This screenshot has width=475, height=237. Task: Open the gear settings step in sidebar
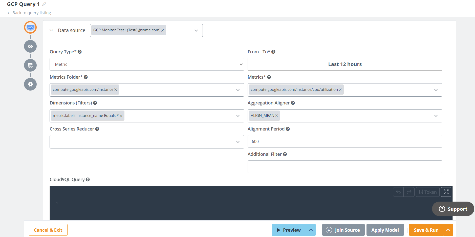30,84
